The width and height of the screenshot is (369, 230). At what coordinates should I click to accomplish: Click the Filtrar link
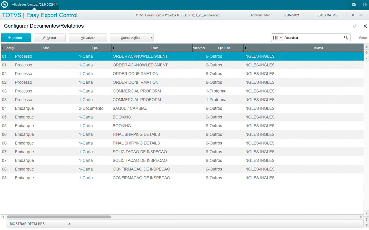pyautogui.click(x=363, y=38)
